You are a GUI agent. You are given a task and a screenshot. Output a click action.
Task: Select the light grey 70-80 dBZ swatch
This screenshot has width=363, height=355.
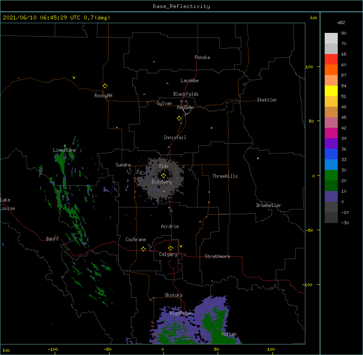click(x=331, y=38)
